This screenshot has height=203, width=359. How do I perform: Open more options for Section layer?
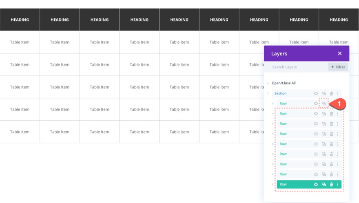pyautogui.click(x=338, y=94)
